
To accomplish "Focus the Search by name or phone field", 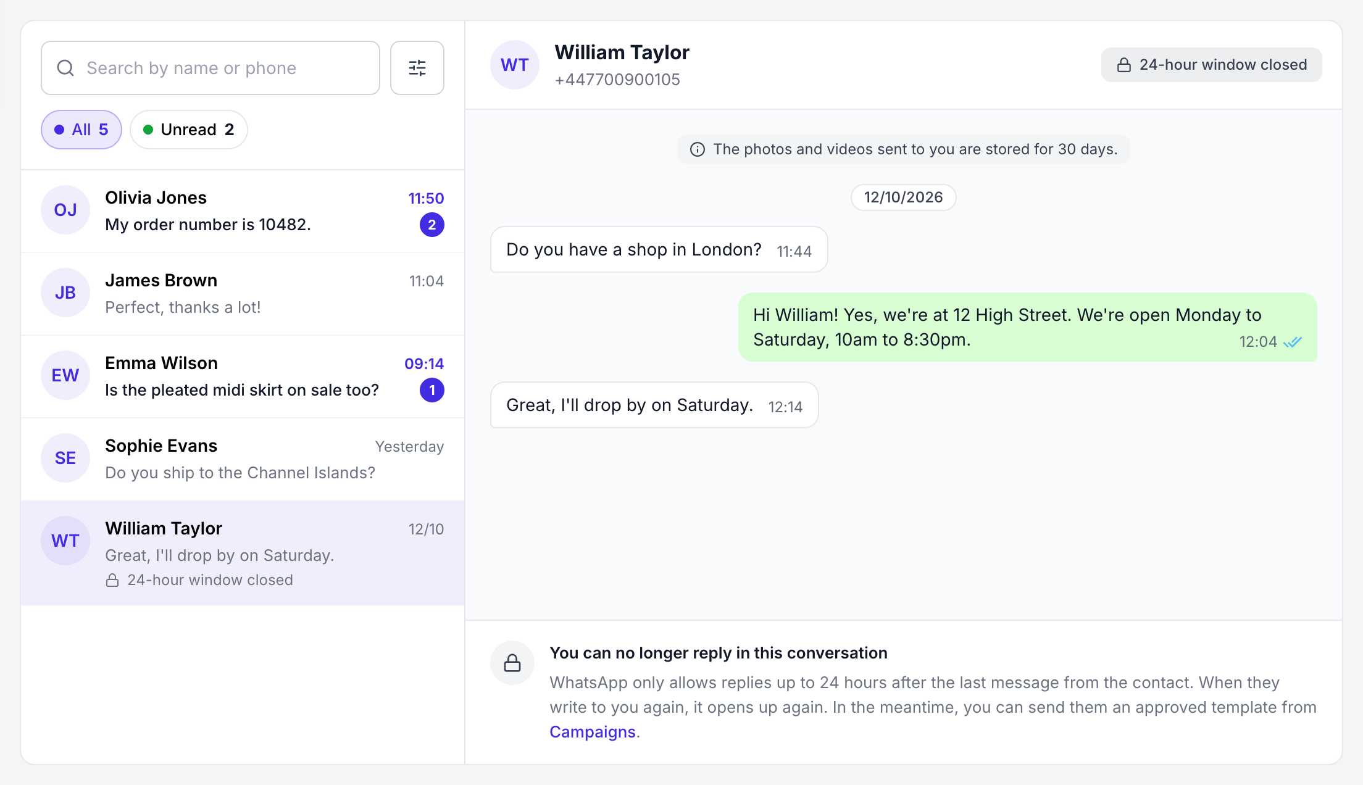I will point(210,68).
